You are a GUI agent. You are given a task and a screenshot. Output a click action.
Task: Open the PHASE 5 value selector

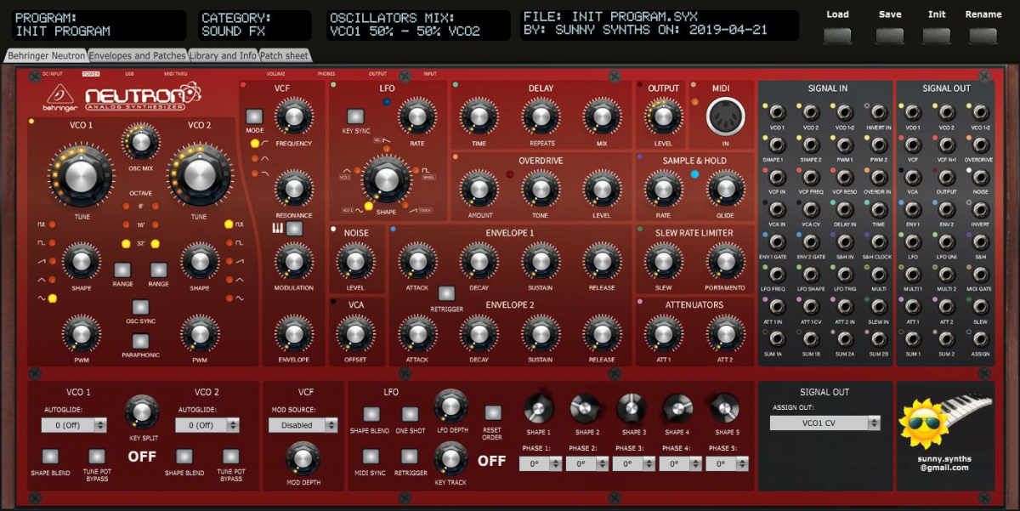tap(728, 464)
